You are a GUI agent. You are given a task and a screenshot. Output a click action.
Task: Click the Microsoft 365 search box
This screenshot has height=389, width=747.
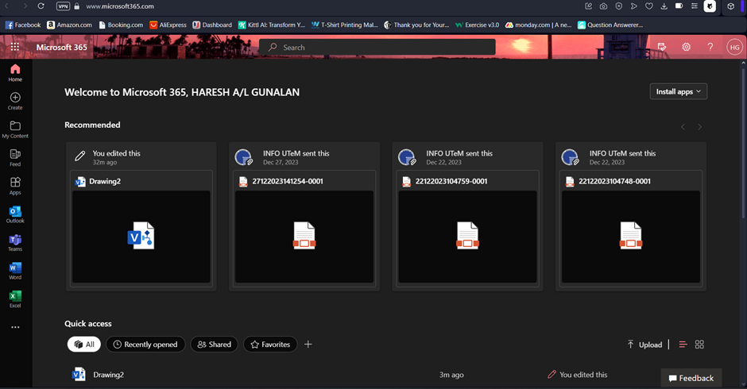tap(377, 47)
